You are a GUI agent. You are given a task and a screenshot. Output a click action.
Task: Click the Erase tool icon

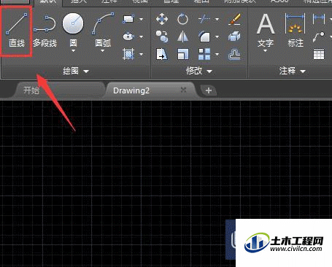pyautogui.click(x=235, y=19)
